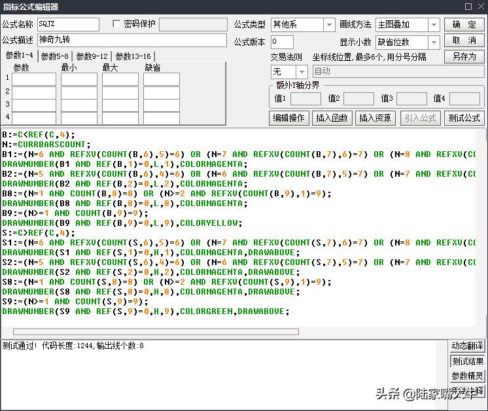Click the 确定 button

coord(464,24)
